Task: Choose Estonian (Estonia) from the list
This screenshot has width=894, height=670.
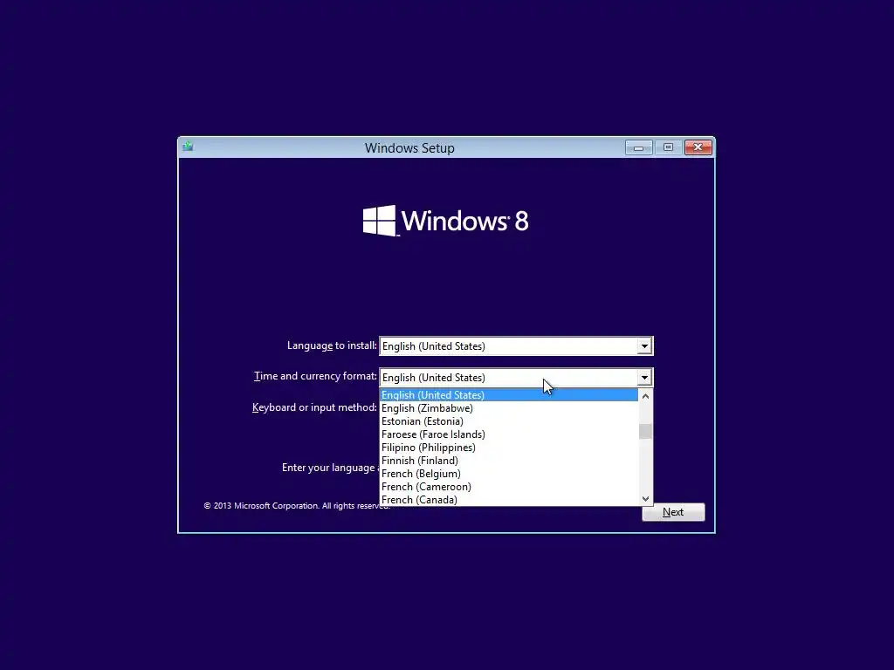Action: pos(509,421)
